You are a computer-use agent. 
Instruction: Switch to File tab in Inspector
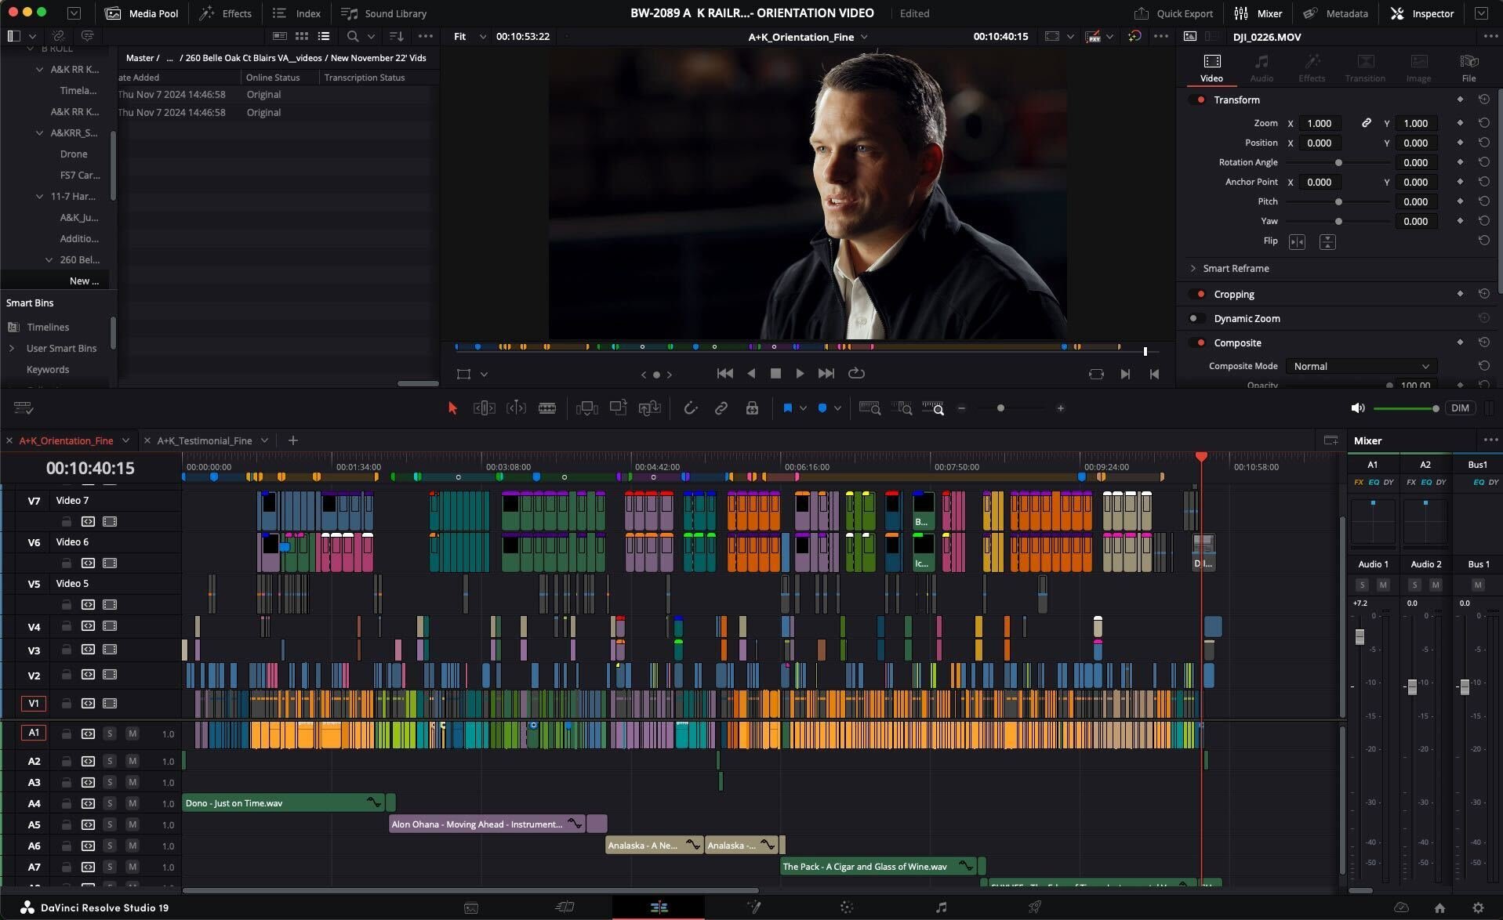1469,68
